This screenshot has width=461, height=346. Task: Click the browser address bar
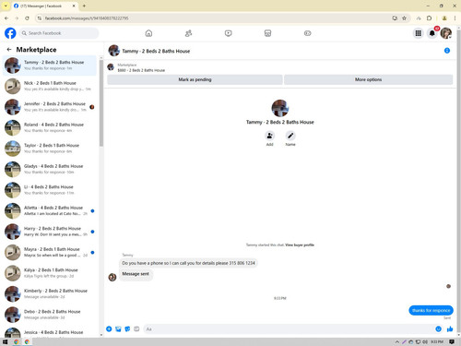[215, 18]
